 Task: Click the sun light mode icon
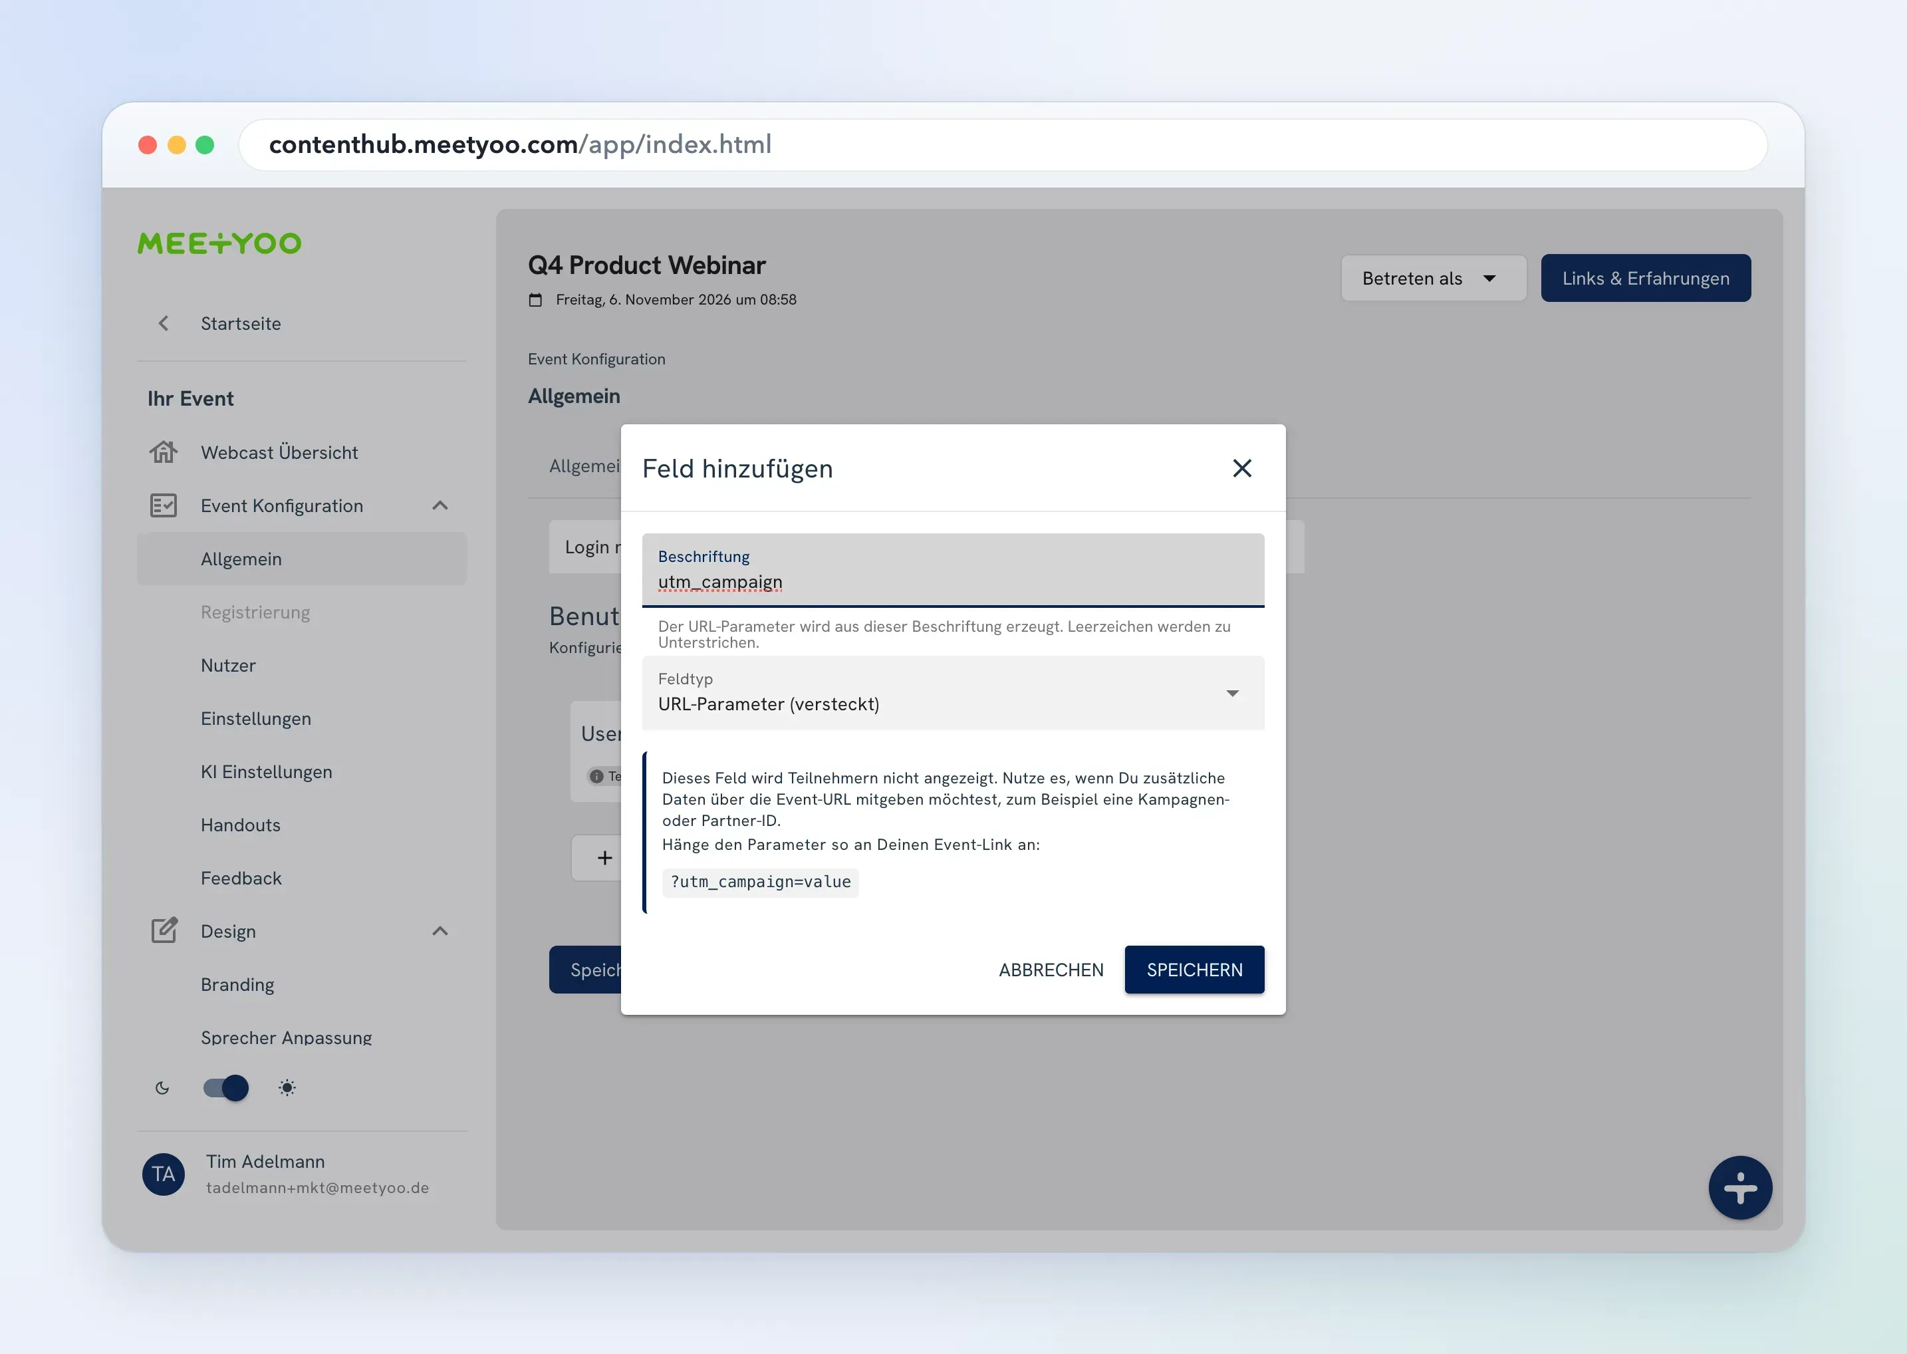point(287,1087)
